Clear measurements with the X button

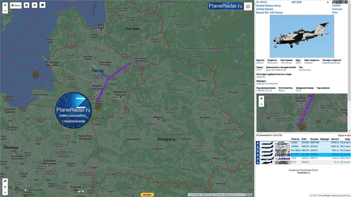pos(5,187)
